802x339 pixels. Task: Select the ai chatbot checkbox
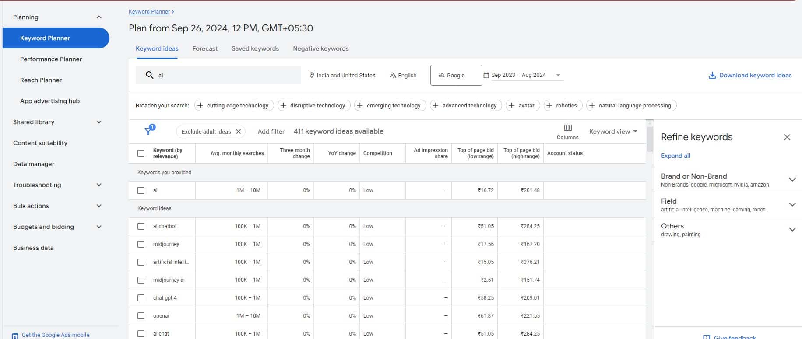pos(141,226)
